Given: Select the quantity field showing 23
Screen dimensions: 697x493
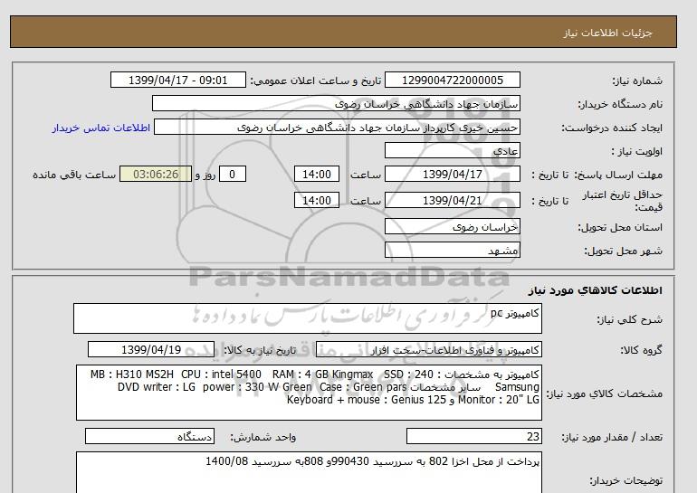Looking at the screenshot, I should (473, 437).
